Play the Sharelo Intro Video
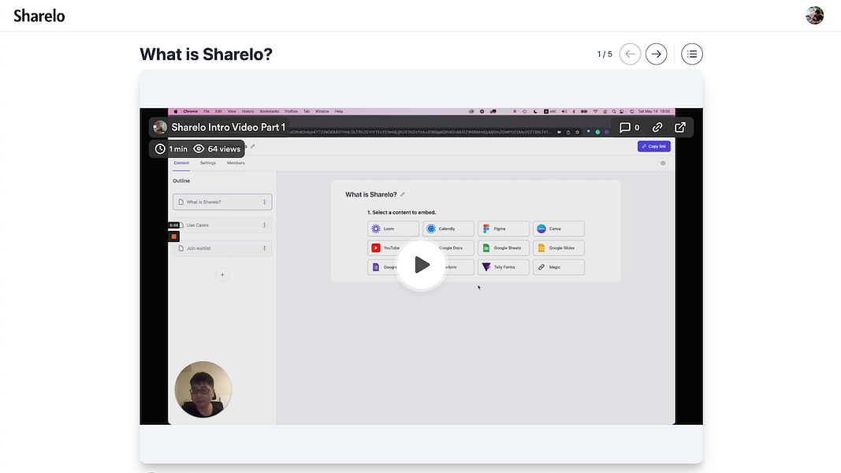 click(421, 265)
